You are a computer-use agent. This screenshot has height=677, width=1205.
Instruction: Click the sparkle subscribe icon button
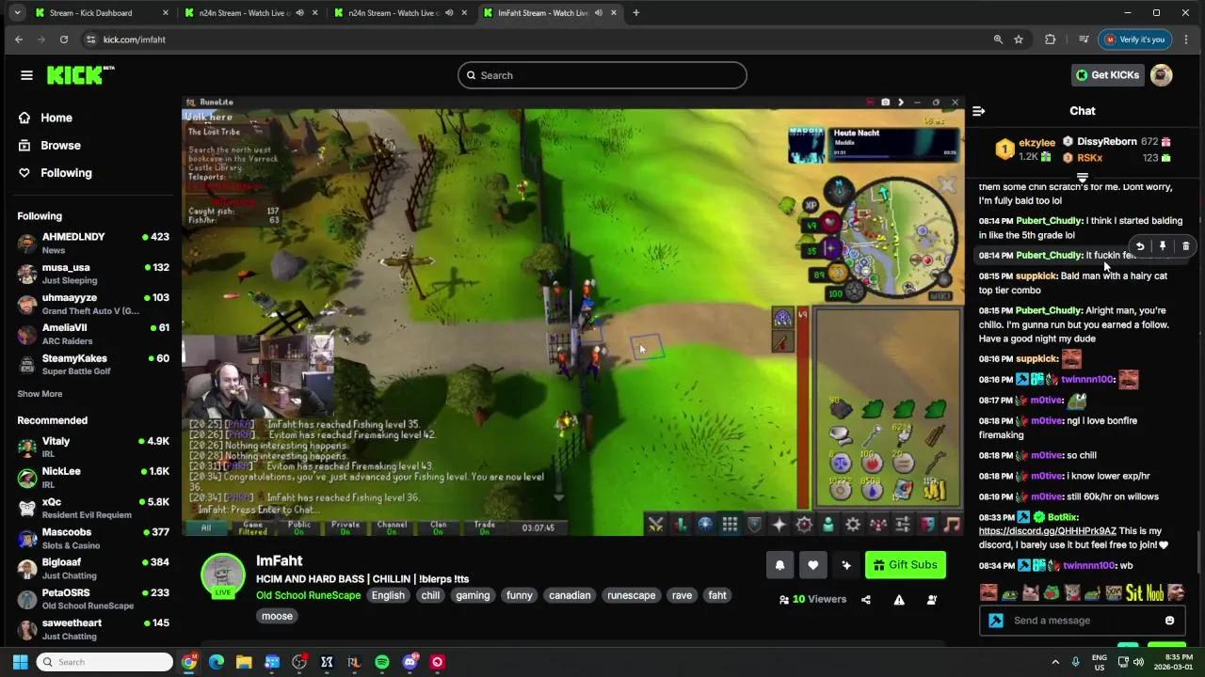pyautogui.click(x=845, y=565)
